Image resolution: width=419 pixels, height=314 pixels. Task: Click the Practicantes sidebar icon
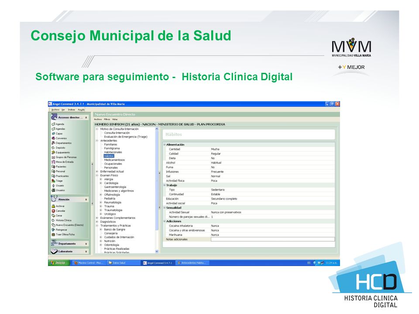tap(53, 176)
